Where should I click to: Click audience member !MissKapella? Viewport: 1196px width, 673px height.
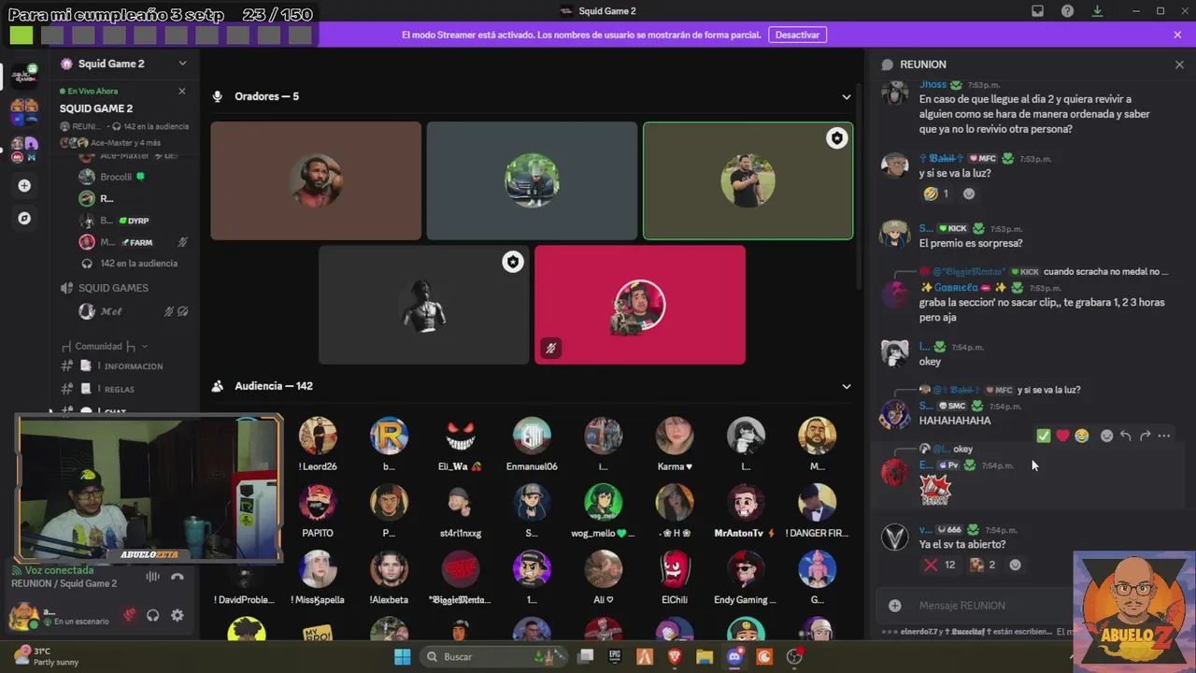click(318, 578)
